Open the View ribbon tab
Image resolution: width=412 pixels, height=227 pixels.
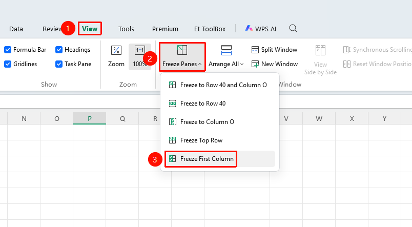pyautogui.click(x=90, y=29)
